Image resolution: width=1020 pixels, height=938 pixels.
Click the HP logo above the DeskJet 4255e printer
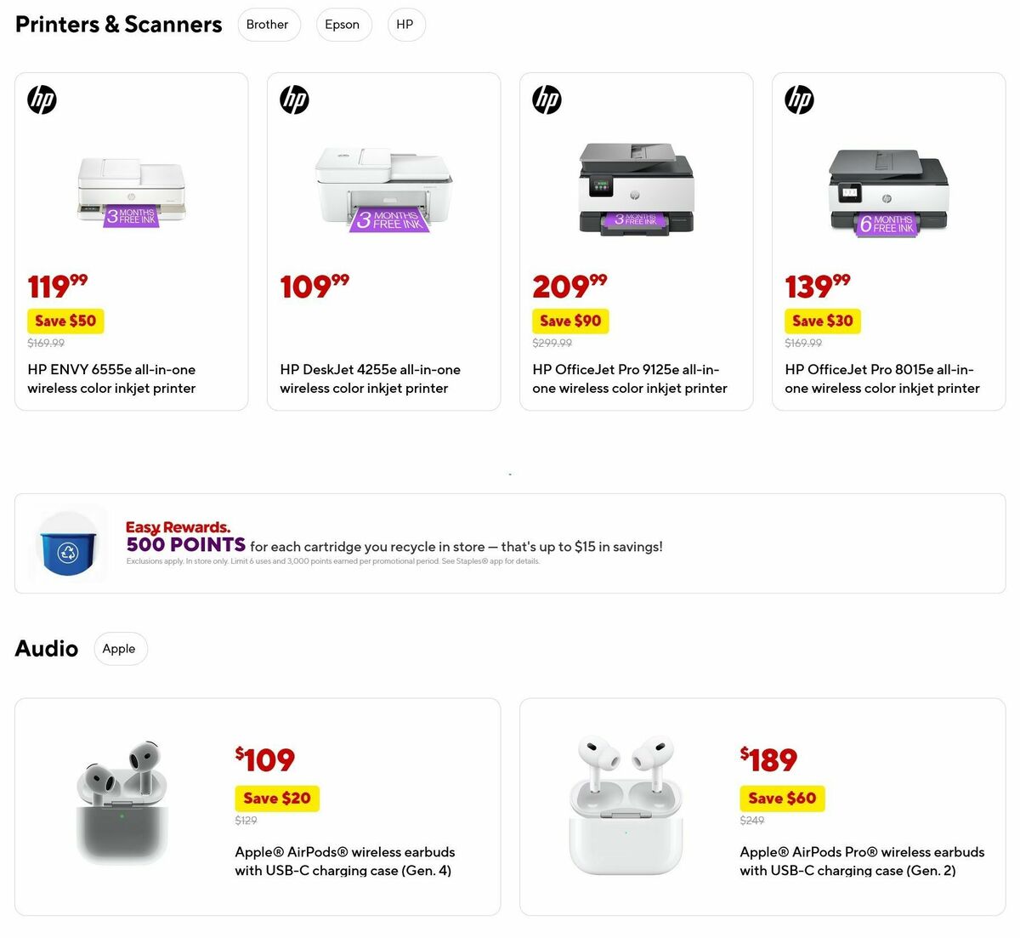pos(294,99)
